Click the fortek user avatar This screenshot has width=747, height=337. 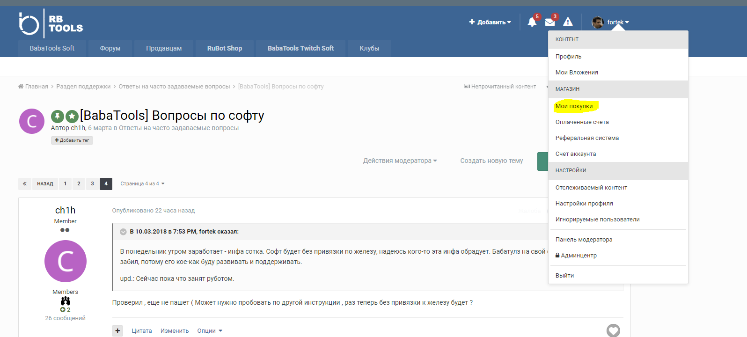click(x=598, y=22)
